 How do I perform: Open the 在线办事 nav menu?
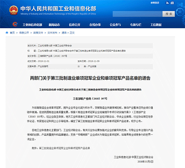click(x=95, y=25)
